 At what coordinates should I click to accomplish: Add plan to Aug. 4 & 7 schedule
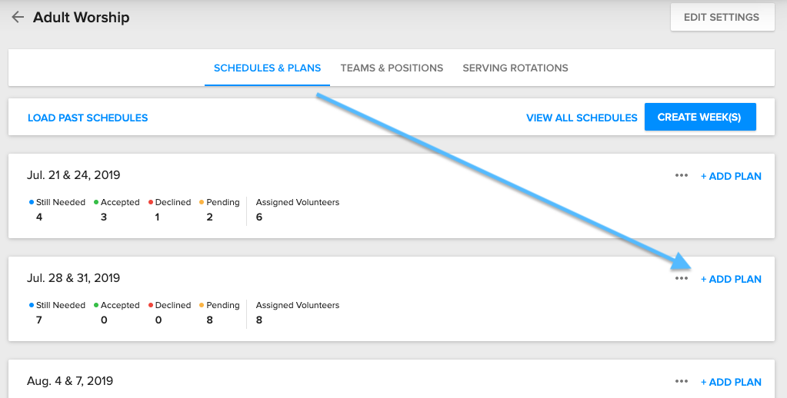pyautogui.click(x=731, y=383)
